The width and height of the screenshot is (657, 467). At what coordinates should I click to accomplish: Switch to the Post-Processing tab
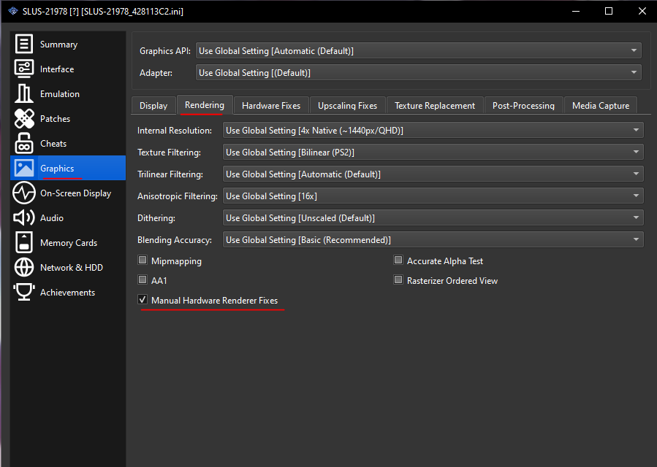523,106
